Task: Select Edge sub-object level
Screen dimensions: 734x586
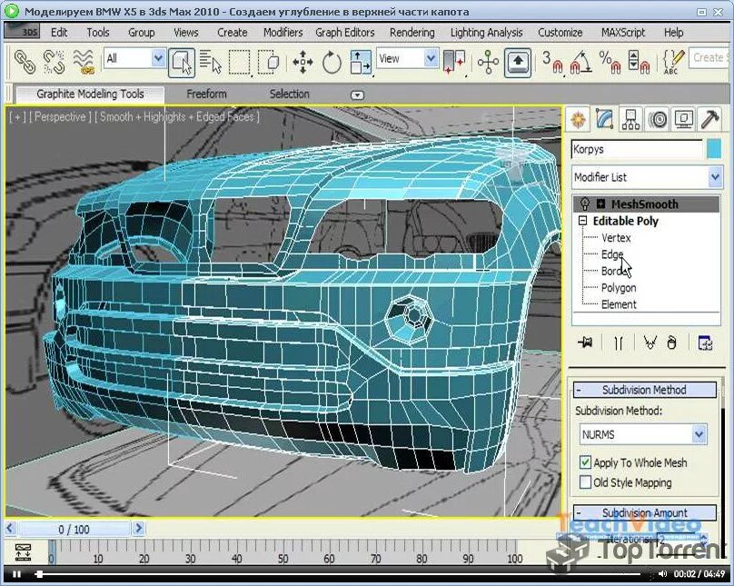Action: click(x=612, y=254)
